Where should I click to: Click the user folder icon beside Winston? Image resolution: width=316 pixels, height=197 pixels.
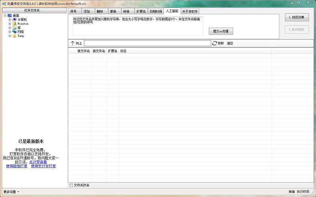coord(14,24)
